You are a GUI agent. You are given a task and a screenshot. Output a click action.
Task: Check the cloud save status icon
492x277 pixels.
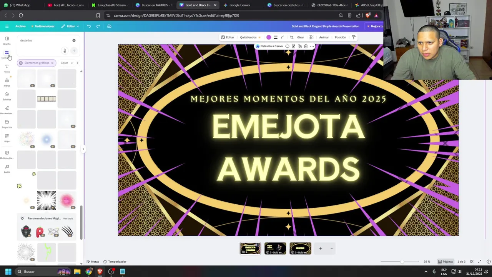tap(109, 26)
